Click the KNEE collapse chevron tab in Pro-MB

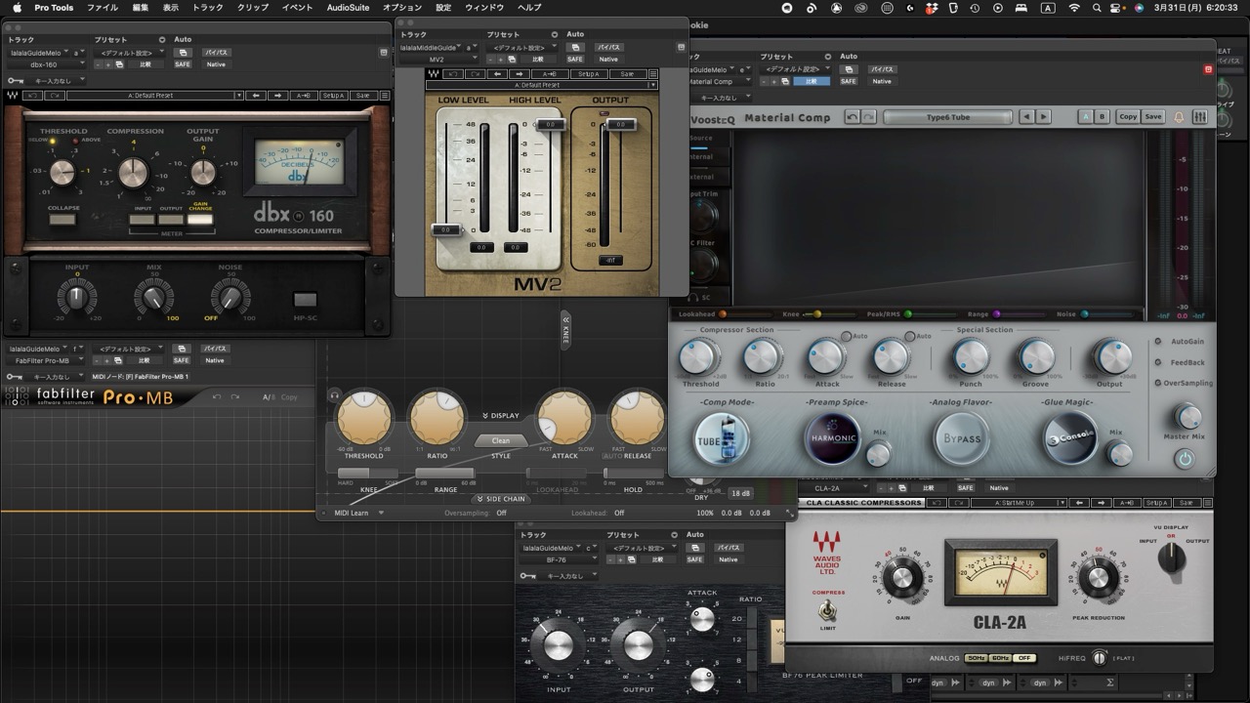pyautogui.click(x=564, y=330)
